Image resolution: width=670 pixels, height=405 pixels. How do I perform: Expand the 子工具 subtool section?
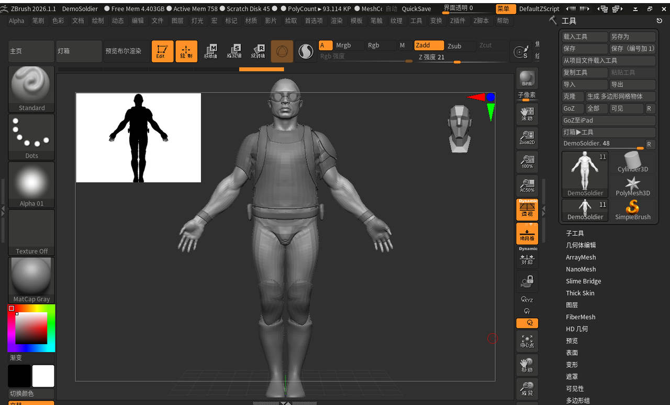[x=575, y=233]
